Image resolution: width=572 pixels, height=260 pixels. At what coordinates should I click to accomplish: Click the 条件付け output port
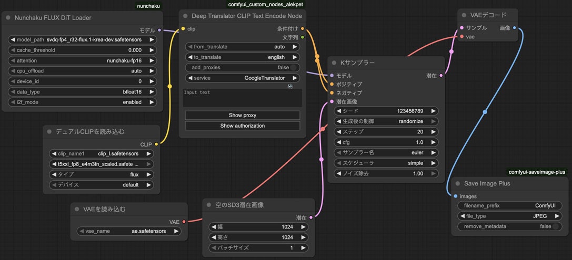coord(303,29)
